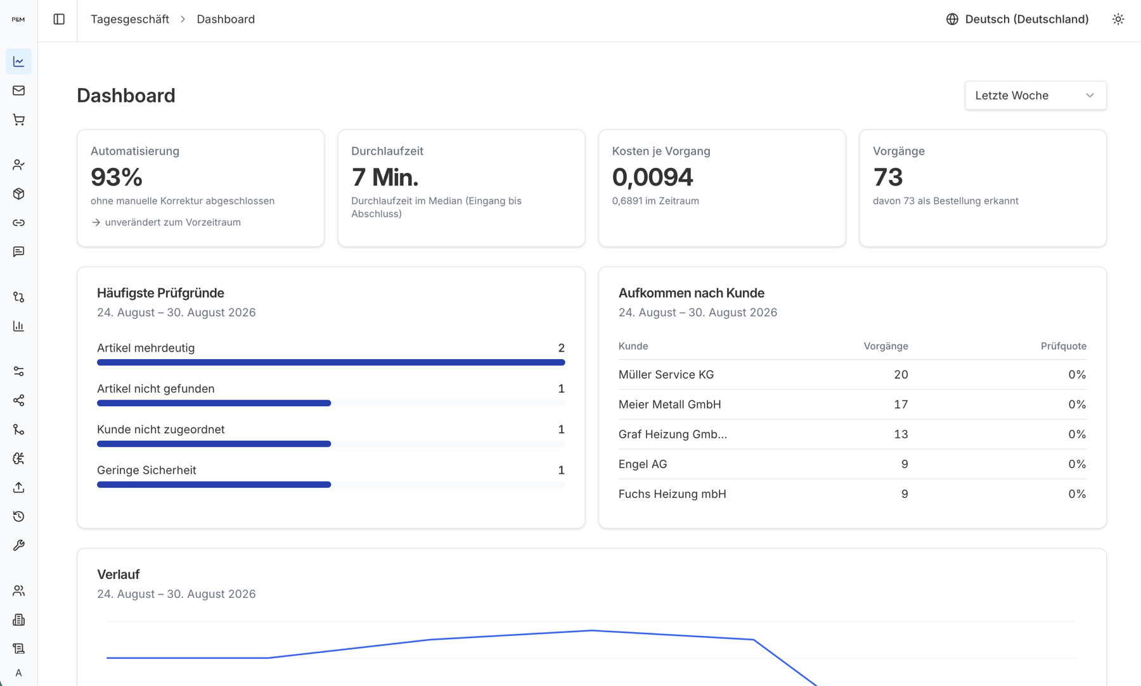This screenshot has height=686, width=1141.
Task: Open the scroll document sidebar icon
Action: point(18,649)
